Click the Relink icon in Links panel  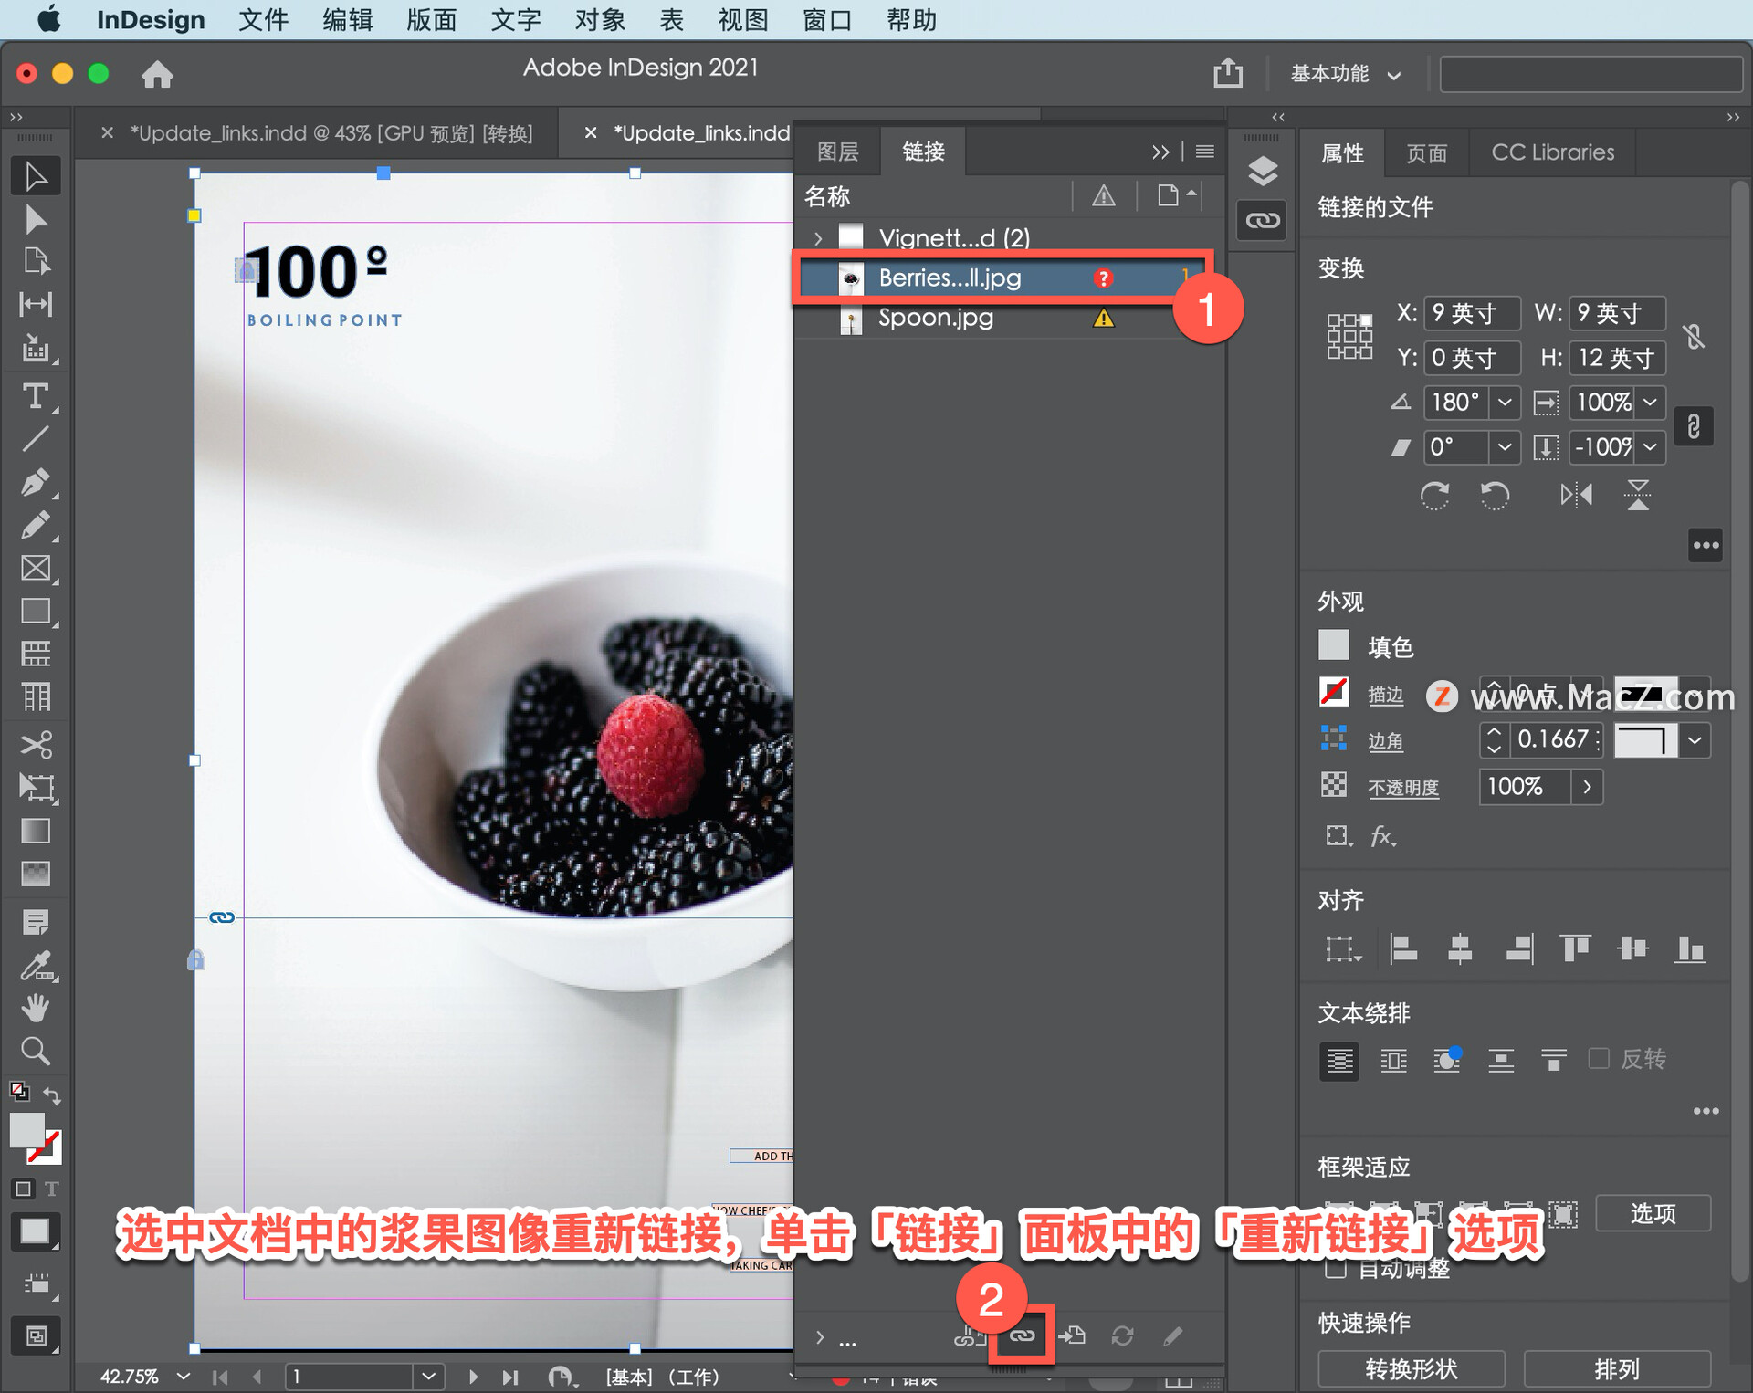[1022, 1335]
